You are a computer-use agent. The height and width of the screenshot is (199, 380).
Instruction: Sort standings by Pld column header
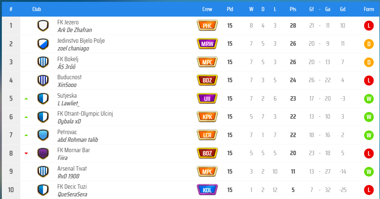pyautogui.click(x=230, y=9)
